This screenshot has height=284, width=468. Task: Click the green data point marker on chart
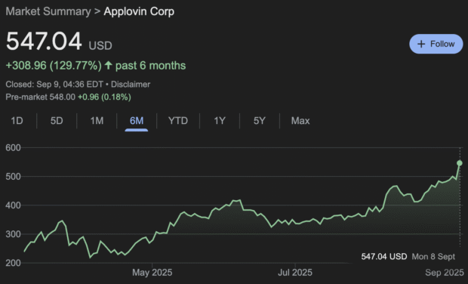(x=460, y=163)
